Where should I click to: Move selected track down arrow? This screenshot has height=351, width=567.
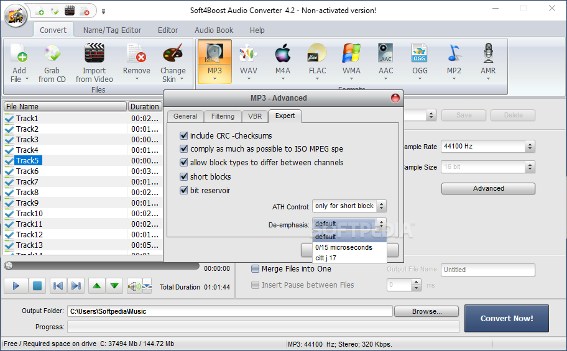click(114, 286)
